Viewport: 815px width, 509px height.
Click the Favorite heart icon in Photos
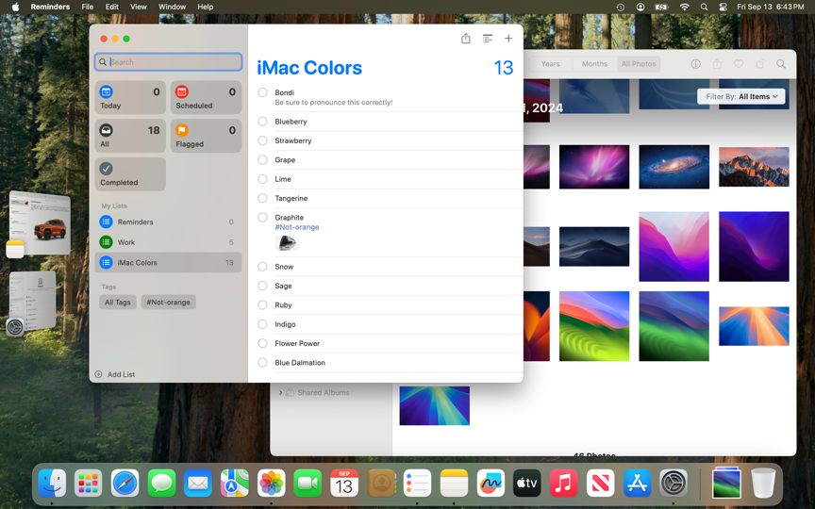(x=739, y=64)
